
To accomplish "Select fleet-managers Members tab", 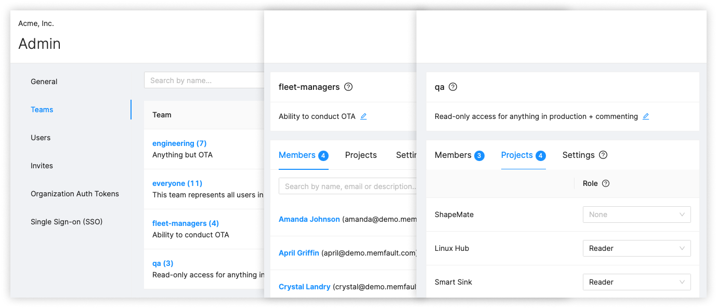I will pos(297,155).
